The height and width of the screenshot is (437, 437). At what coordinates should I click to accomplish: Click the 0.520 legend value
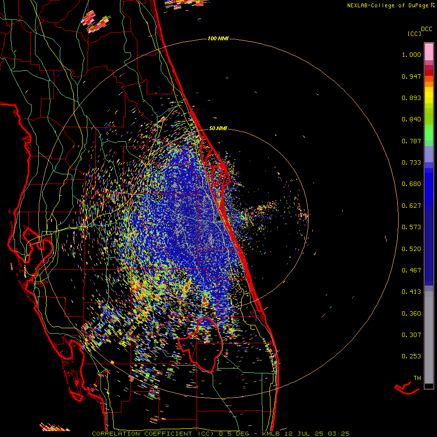pos(411,249)
